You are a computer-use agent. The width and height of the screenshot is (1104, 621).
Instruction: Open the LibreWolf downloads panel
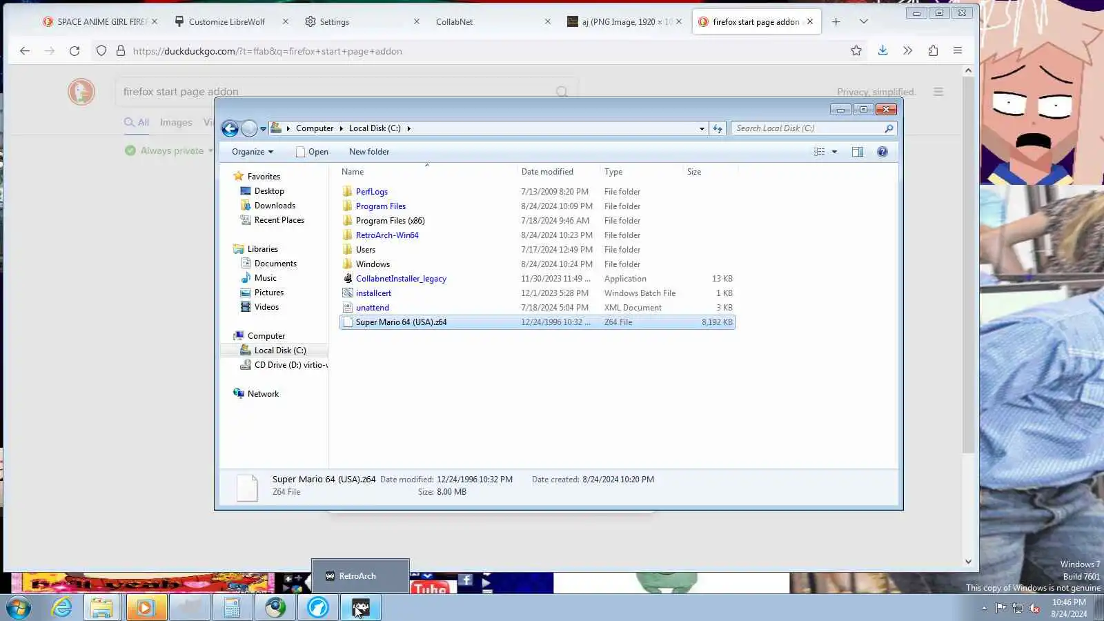[883, 50]
